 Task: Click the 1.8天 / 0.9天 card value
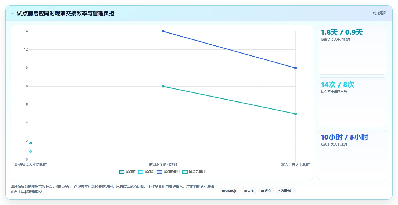click(342, 32)
